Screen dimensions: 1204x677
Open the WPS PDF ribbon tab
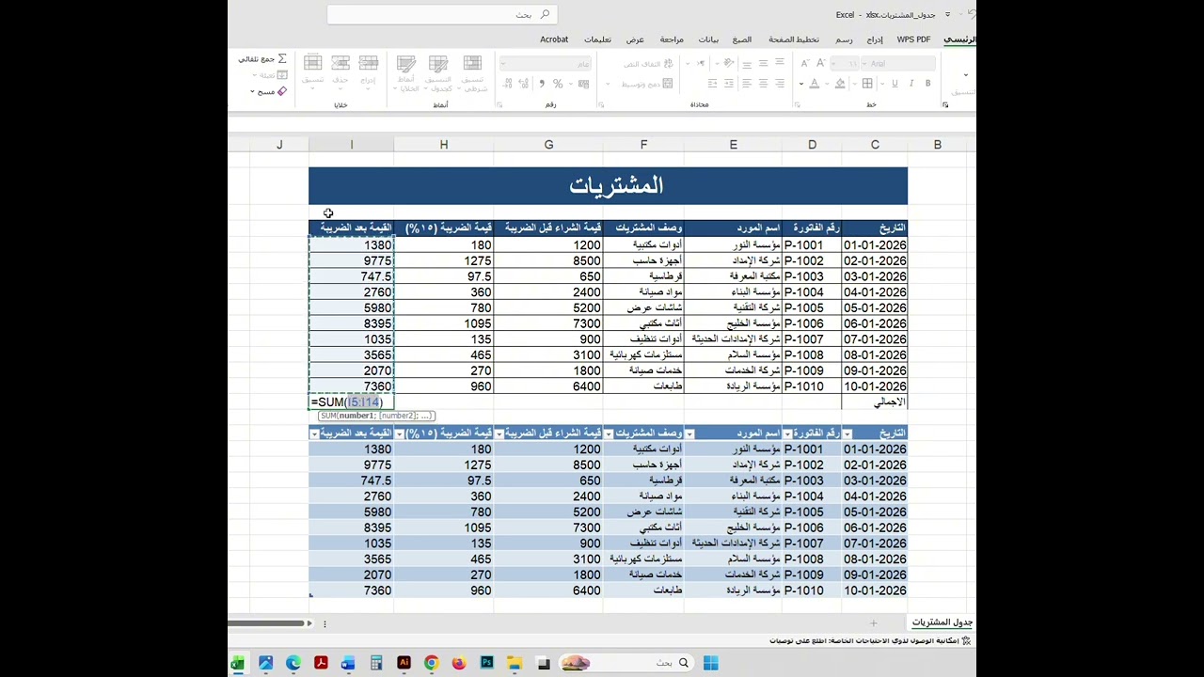[x=913, y=39]
